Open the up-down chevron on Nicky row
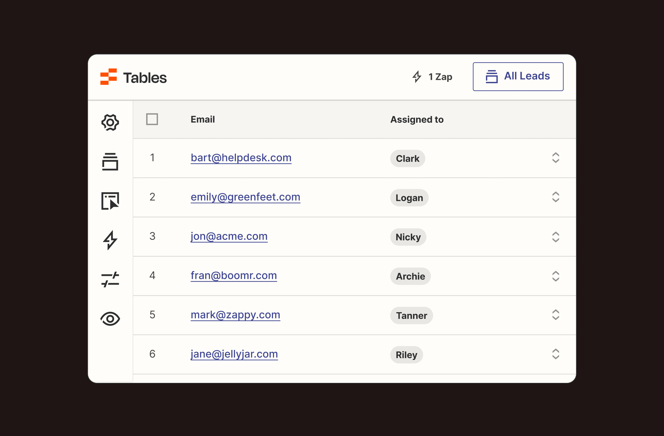 [x=556, y=237]
